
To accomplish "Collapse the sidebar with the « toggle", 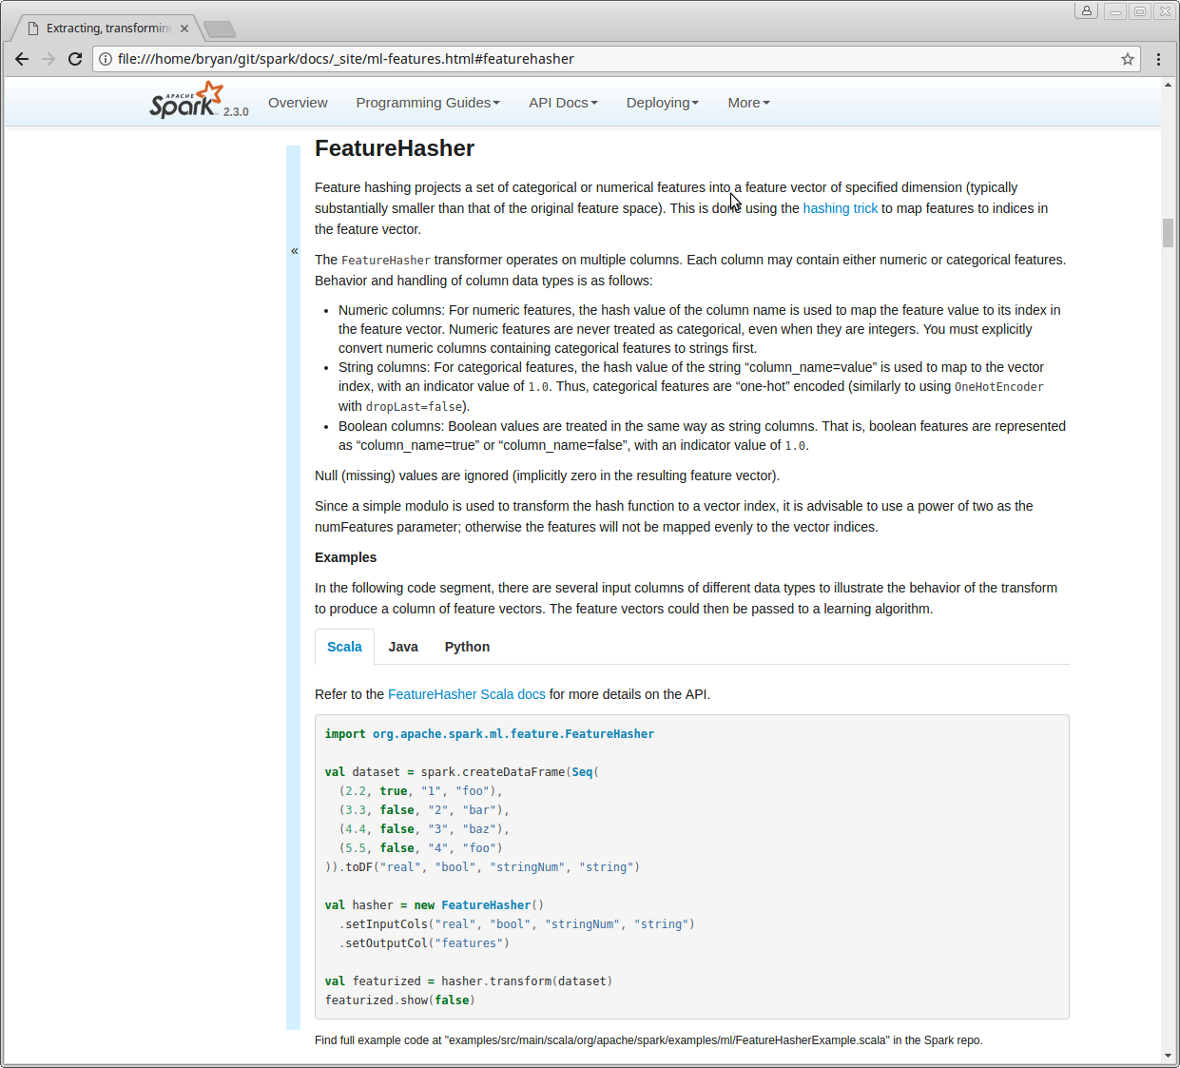I will [295, 251].
